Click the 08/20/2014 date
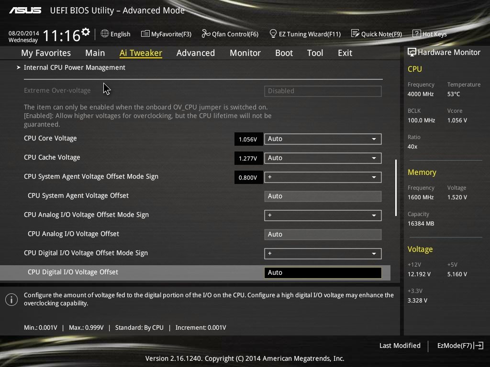Image resolution: width=490 pixels, height=367 pixels. (24, 33)
